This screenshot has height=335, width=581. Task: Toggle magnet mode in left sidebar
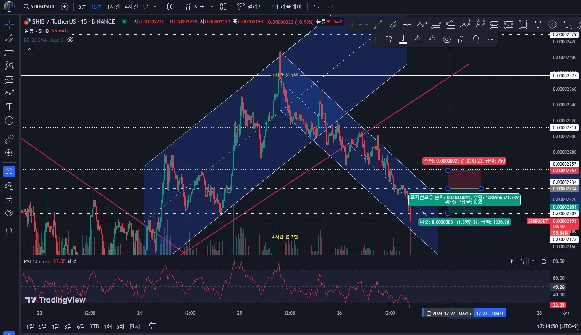click(x=9, y=172)
